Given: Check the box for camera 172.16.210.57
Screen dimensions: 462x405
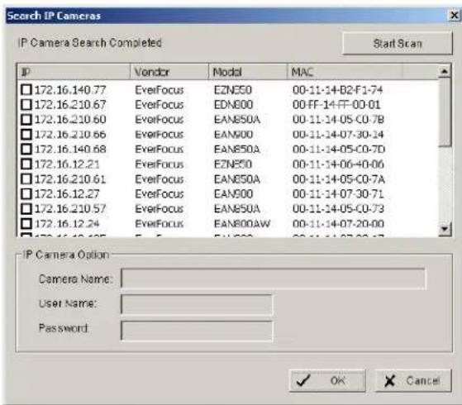Looking at the screenshot, I should click(x=26, y=208).
